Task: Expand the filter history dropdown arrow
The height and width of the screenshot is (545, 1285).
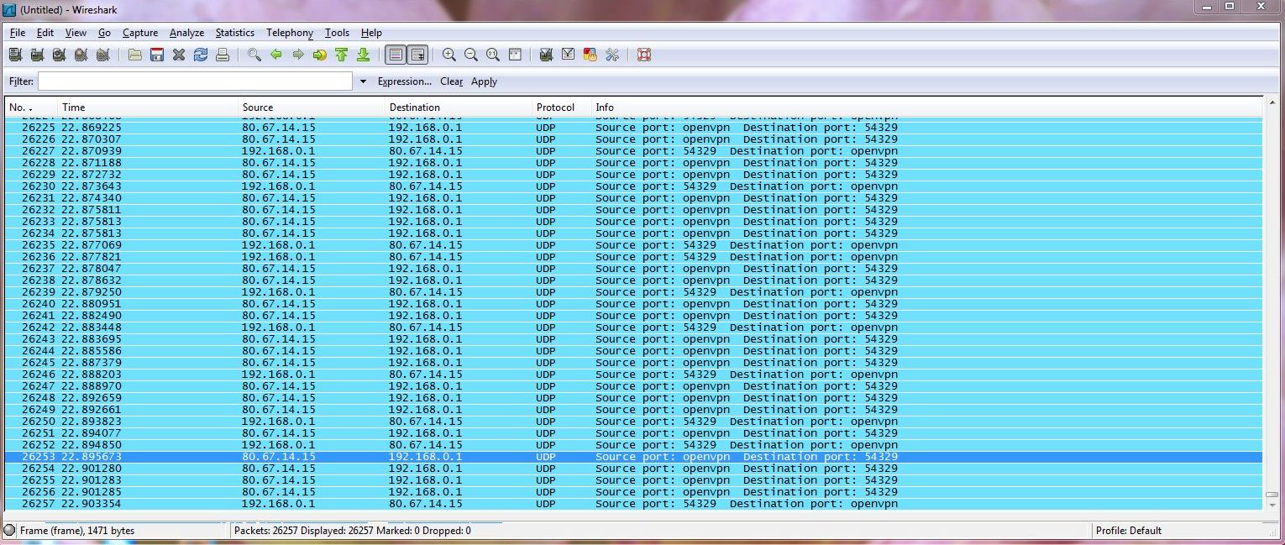Action: [x=363, y=81]
